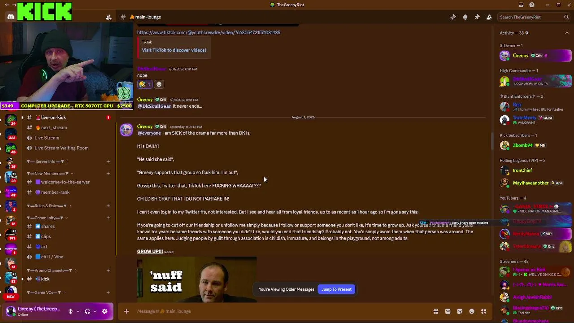Viewport: 574px width, 323px height.
Task: Open the 'nuff said GIF image
Action: tap(197, 279)
